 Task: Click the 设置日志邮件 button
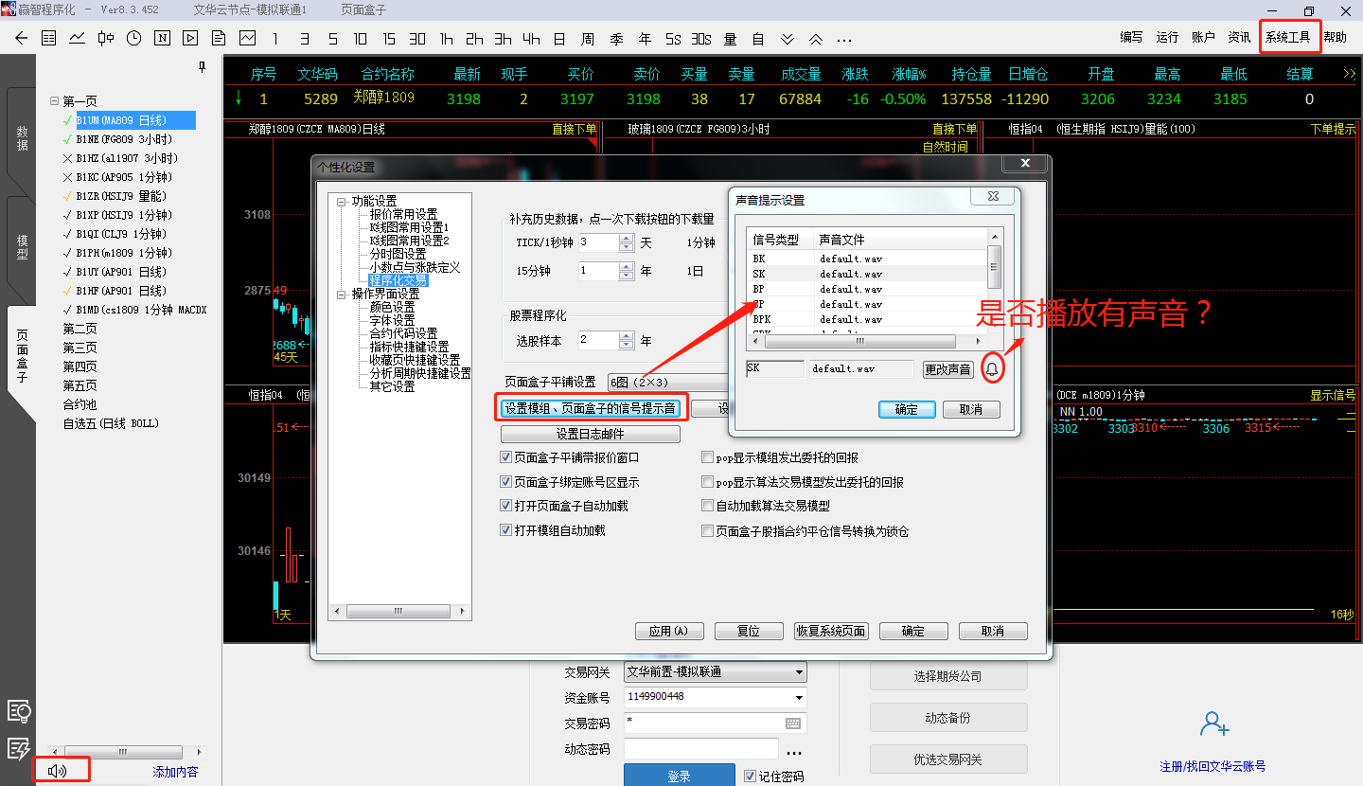tap(590, 435)
